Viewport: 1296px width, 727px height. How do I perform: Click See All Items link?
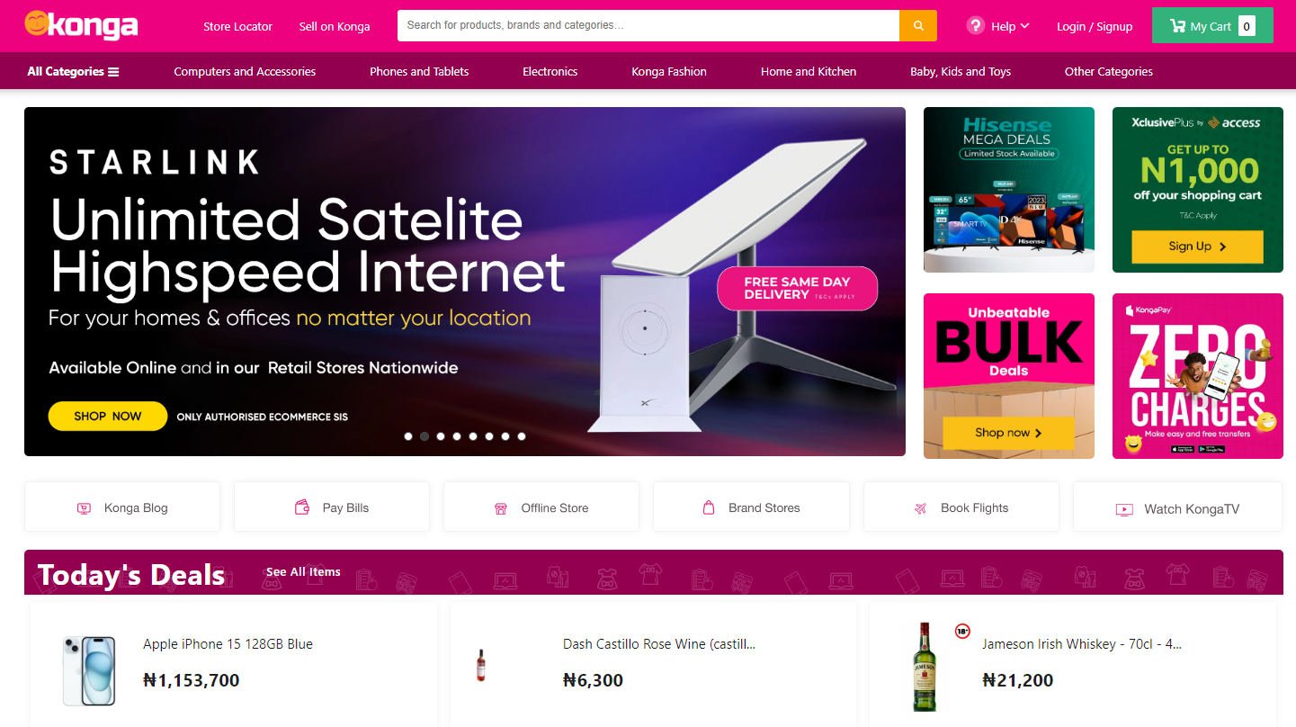tap(303, 571)
